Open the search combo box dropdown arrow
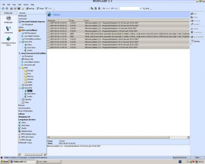Viewport: 205px width, 164px height. pyautogui.click(x=141, y=9)
